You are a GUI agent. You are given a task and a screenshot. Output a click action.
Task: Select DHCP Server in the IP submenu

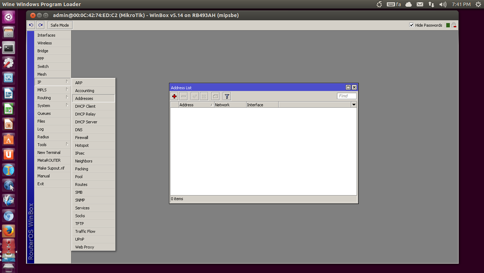click(x=94, y=122)
